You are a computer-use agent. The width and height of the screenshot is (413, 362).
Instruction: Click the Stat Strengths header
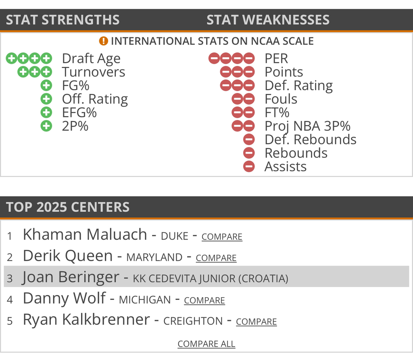[x=63, y=20]
